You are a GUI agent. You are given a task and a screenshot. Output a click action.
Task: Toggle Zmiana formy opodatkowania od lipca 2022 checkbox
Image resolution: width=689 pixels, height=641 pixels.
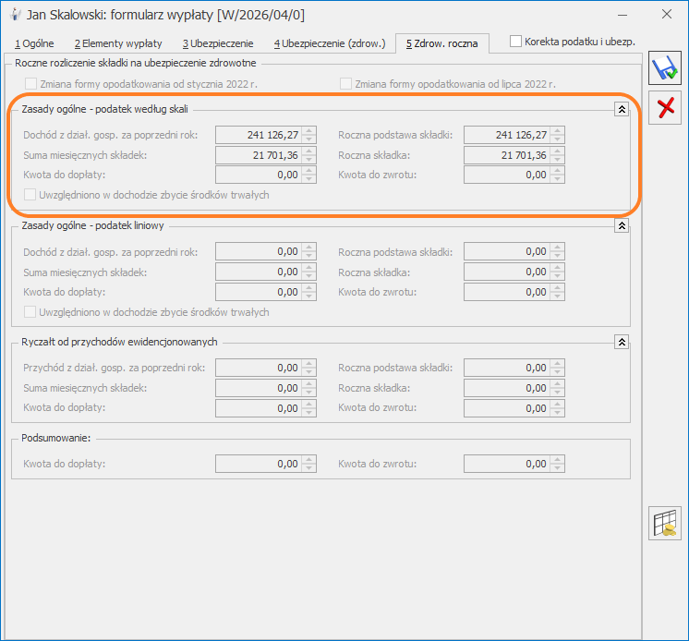[x=346, y=84]
